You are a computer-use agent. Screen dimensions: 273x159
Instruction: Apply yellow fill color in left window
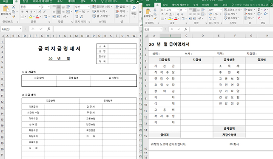(x=31, y=17)
